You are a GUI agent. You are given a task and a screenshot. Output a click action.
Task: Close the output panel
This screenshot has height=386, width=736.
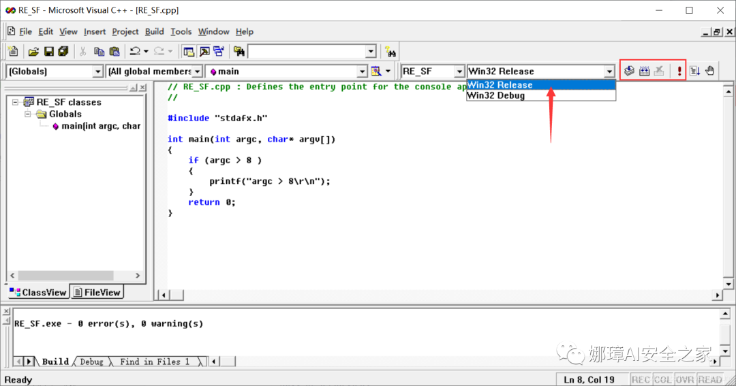pyautogui.click(x=6, y=311)
